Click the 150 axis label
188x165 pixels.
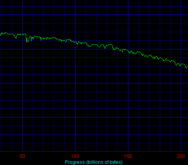128,156
